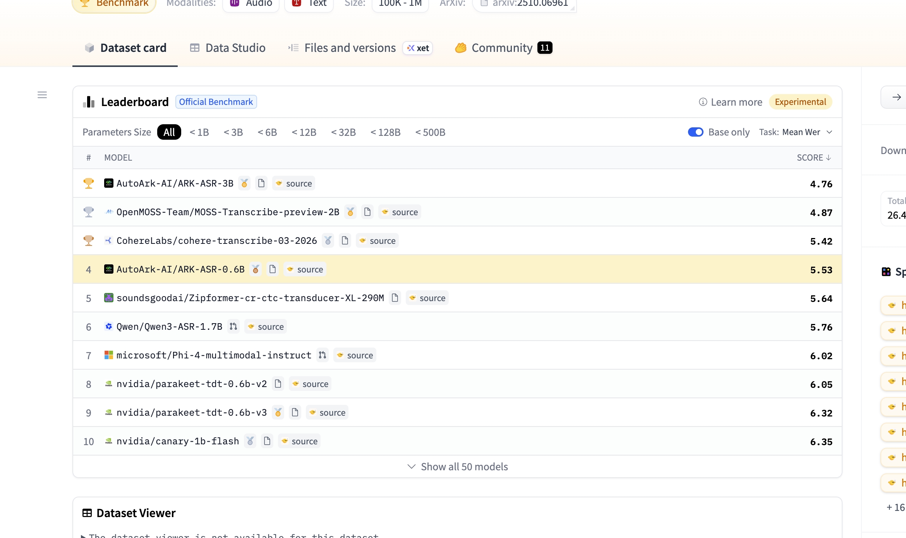Image resolution: width=906 pixels, height=538 pixels.
Task: Click source for CohereLabs/cohere-transcribe-03-2026
Action: point(377,240)
